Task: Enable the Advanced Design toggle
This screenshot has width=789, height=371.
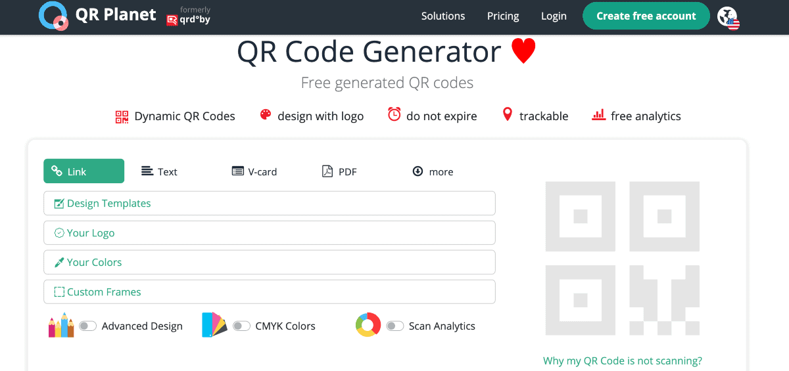Action: coord(87,326)
